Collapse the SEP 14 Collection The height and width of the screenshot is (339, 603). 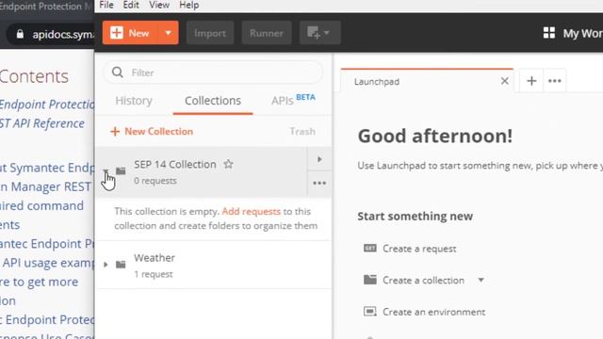106,170
